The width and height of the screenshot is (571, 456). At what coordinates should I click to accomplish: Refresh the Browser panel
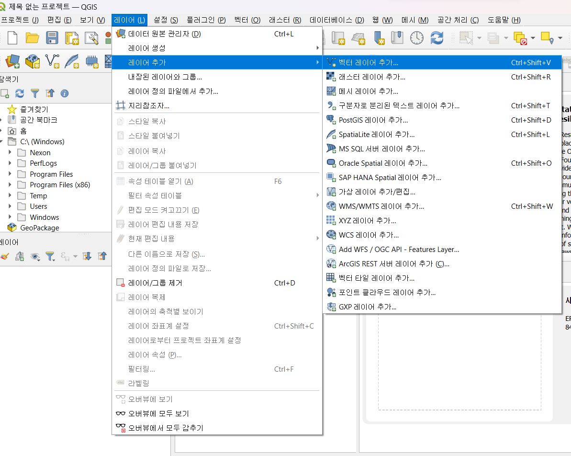tap(20, 94)
